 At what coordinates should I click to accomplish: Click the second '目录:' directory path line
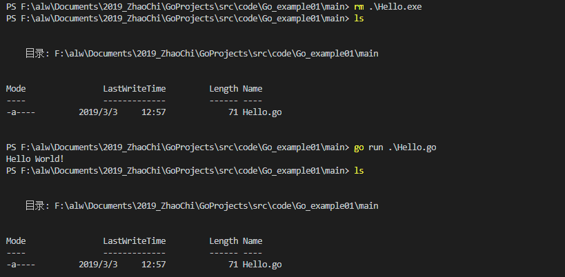(201, 206)
